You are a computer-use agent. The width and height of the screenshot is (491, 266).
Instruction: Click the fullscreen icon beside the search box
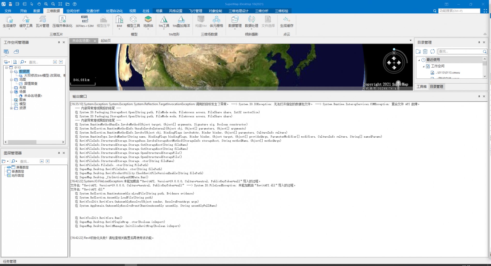(x=485, y=11)
